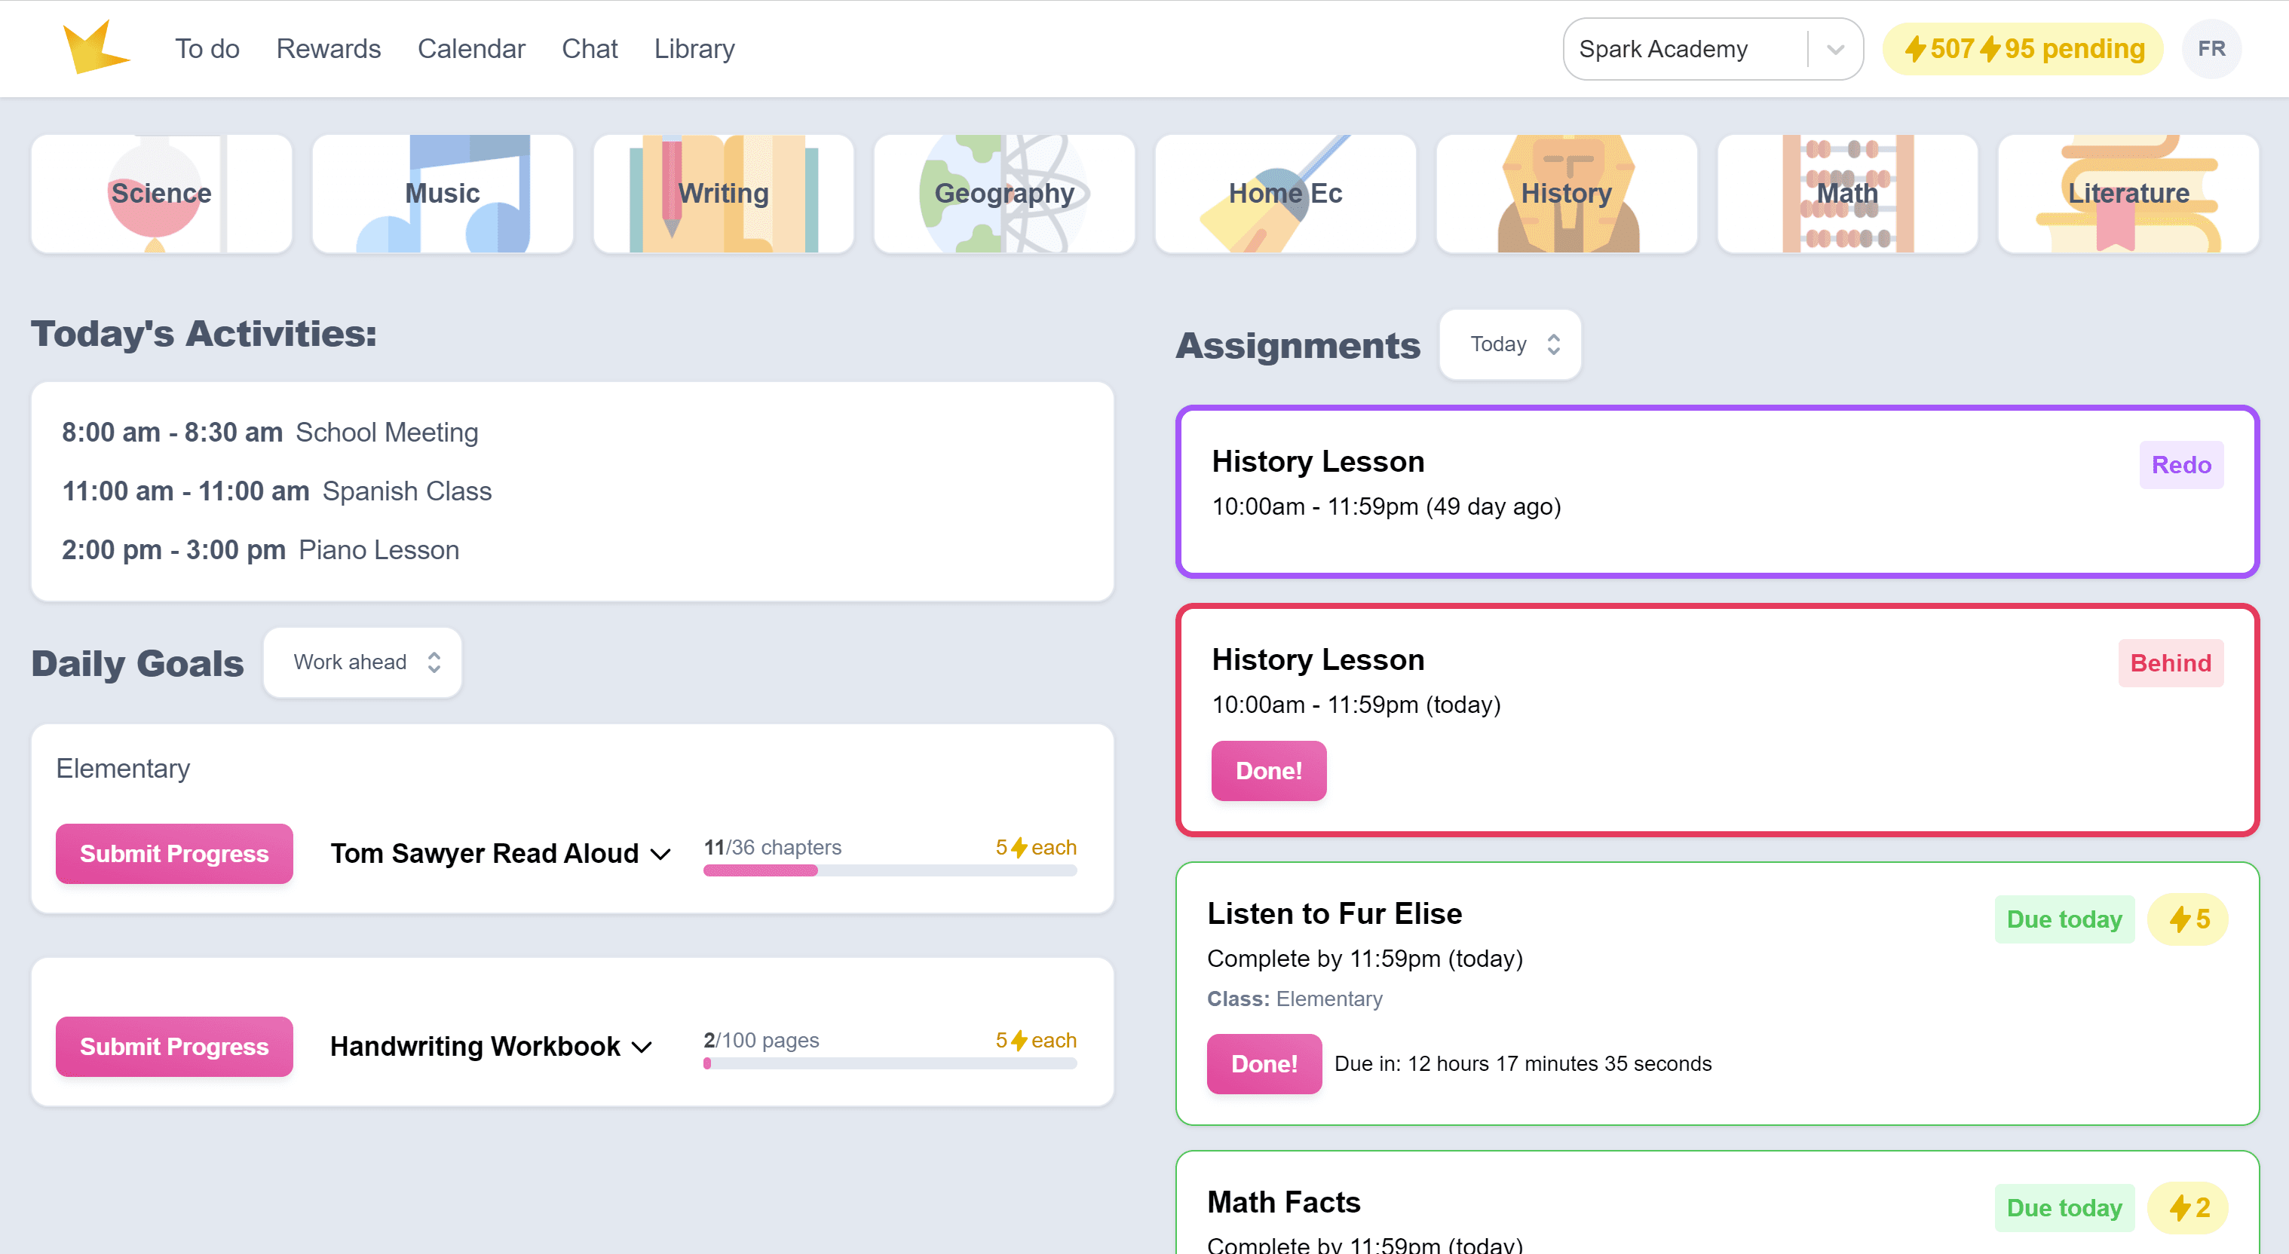Open the Home Ec subject tile
Screen dimensions: 2289x1254
(1285, 193)
